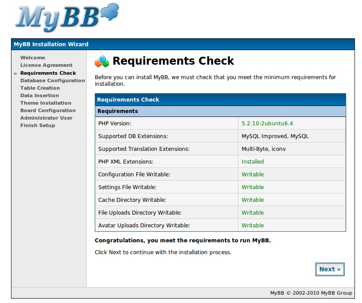Select Finish Setup step in sidebar

[37, 125]
